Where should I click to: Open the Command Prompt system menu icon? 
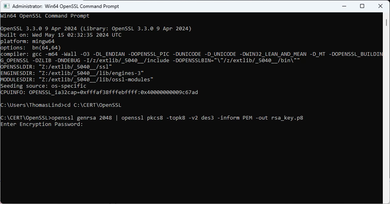(6, 6)
